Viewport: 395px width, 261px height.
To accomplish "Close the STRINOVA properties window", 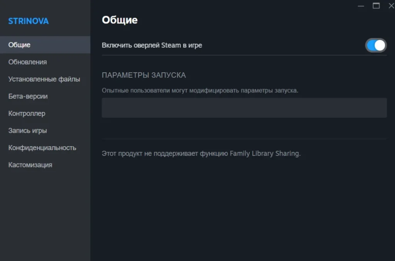I will coord(391,6).
